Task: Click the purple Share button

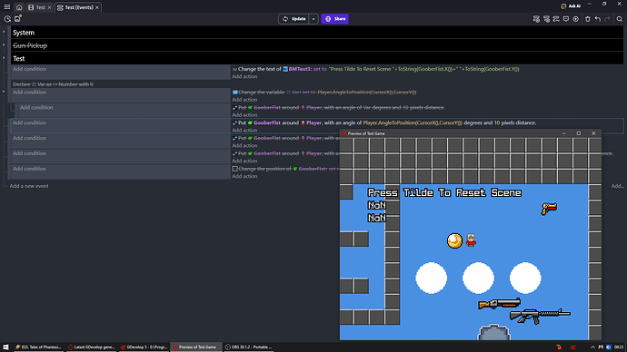Action: coord(334,19)
